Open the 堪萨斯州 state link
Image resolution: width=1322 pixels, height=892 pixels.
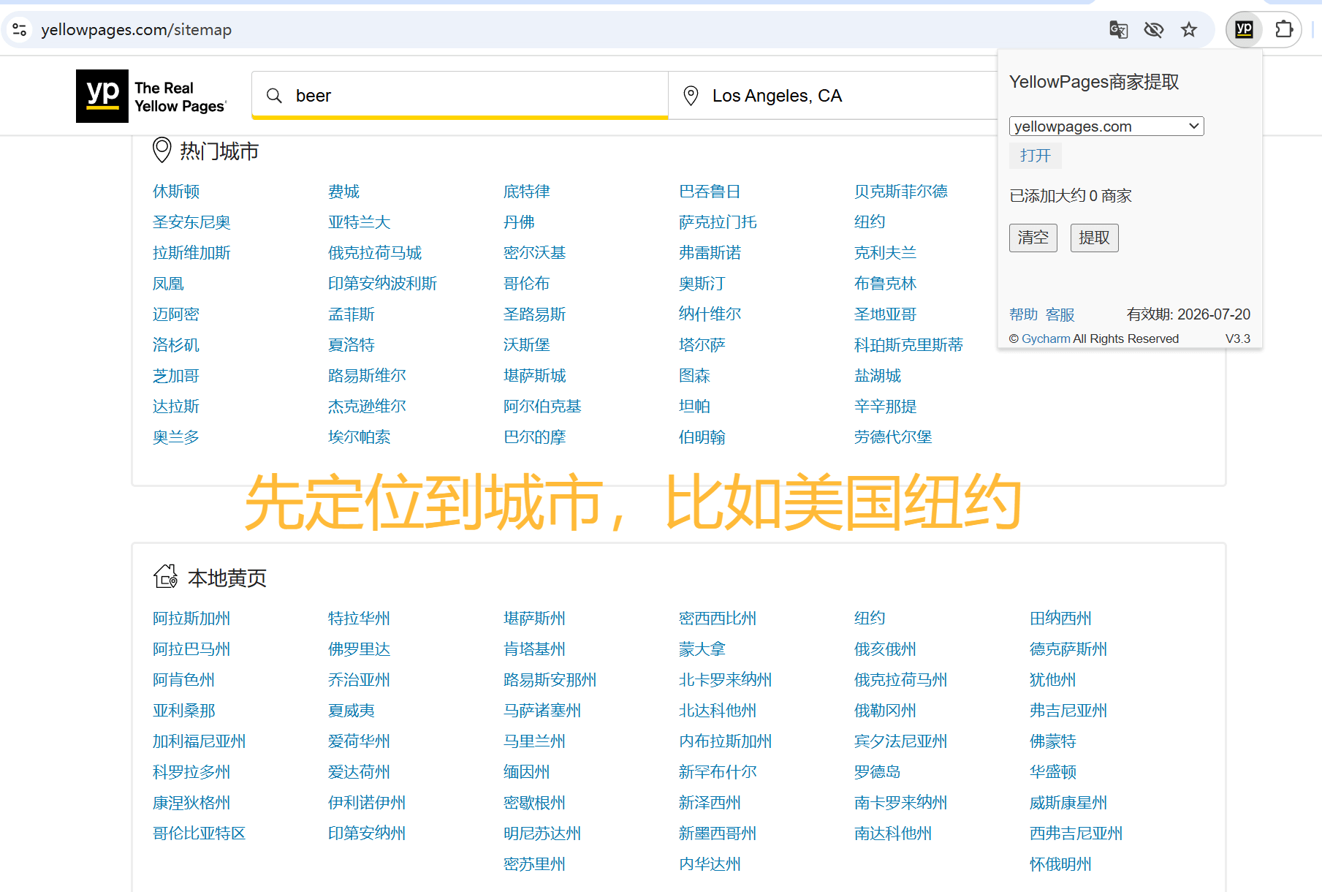coord(534,619)
